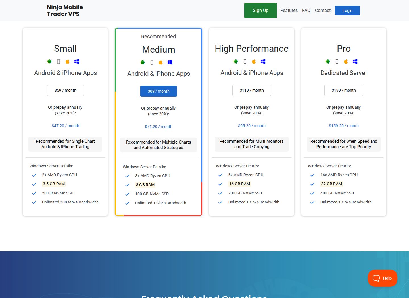This screenshot has height=298, width=409.
Task: Choose the $89 / month Medium plan
Action: 158,91
